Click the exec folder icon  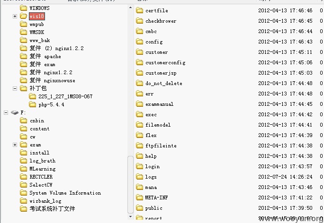pyautogui.click(x=139, y=114)
